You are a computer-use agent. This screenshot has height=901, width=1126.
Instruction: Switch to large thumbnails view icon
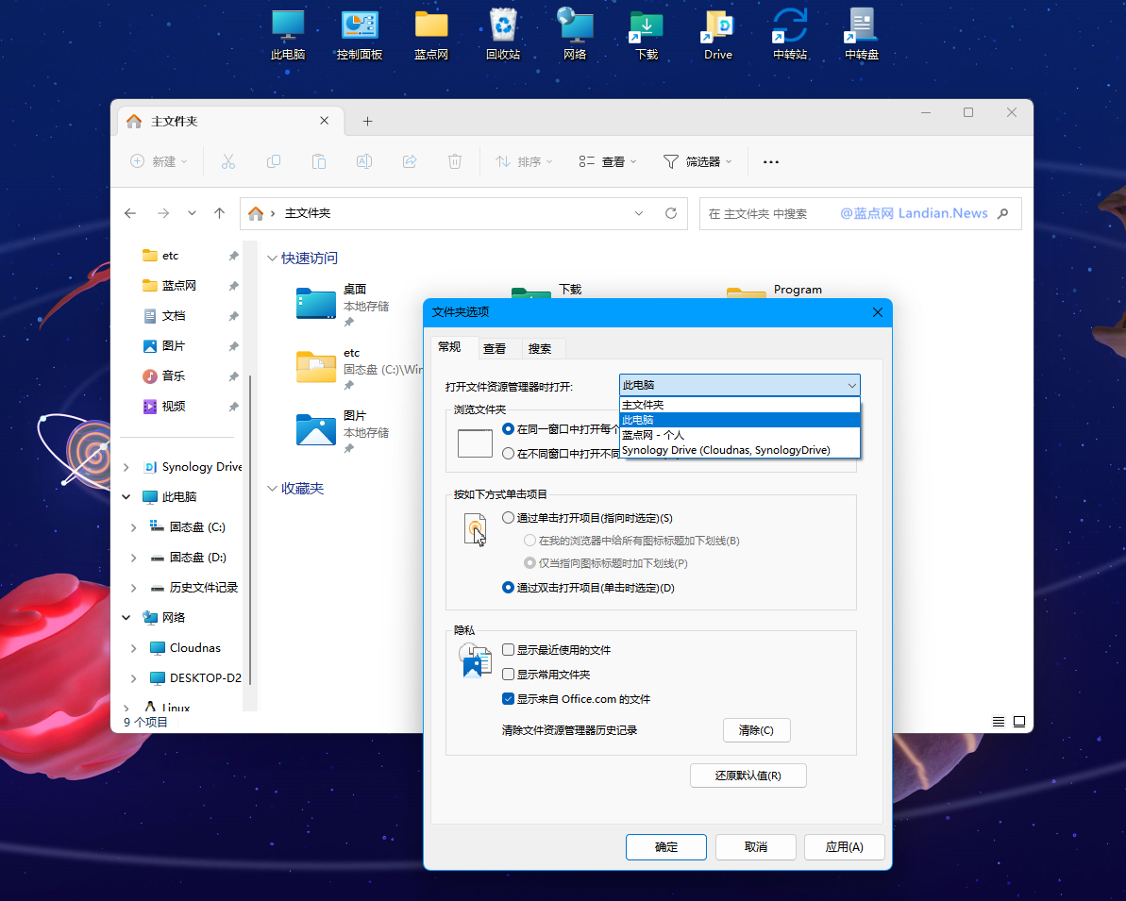point(1019,722)
